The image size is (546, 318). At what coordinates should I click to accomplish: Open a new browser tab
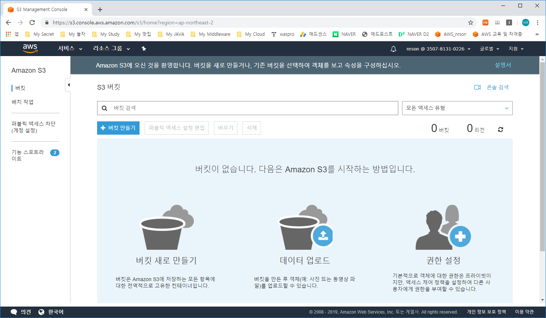[100, 10]
